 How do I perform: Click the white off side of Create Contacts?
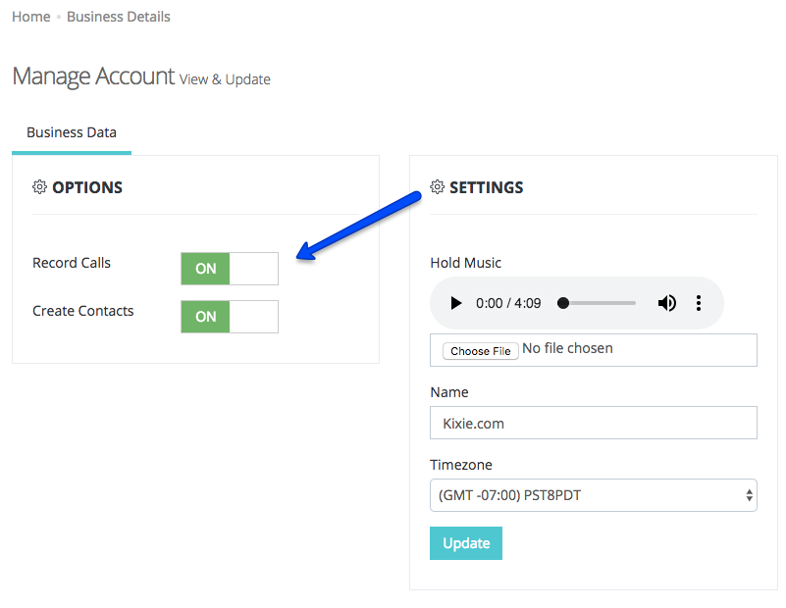coord(253,317)
